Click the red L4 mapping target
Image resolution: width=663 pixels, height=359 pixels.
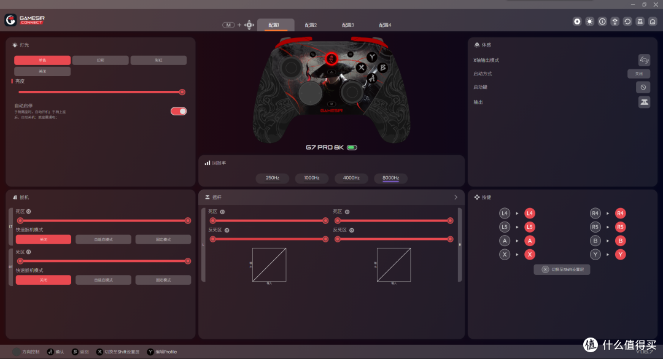click(x=529, y=214)
